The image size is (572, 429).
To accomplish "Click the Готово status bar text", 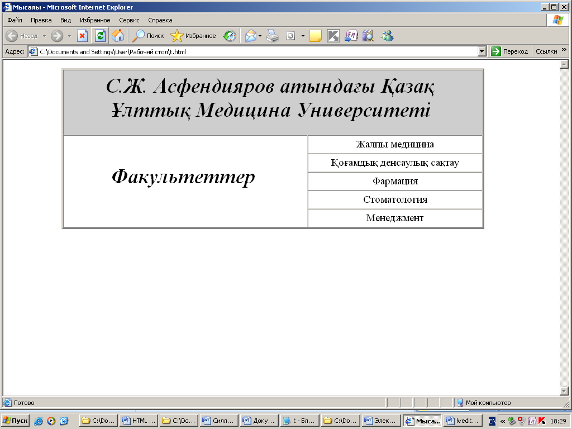I will tap(24, 403).
